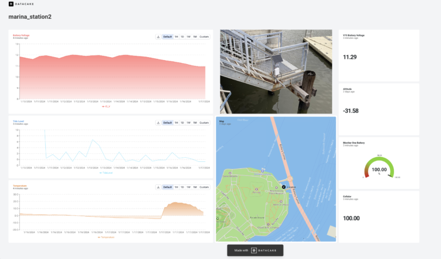
Task: Select 1H range on Battery Voltage chart
Action: tap(176, 37)
